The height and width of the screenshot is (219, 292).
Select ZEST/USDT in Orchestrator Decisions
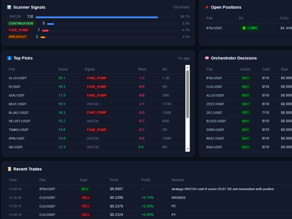click(215, 104)
